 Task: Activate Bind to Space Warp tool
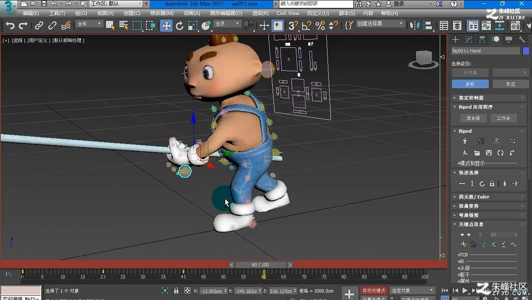coord(66,26)
